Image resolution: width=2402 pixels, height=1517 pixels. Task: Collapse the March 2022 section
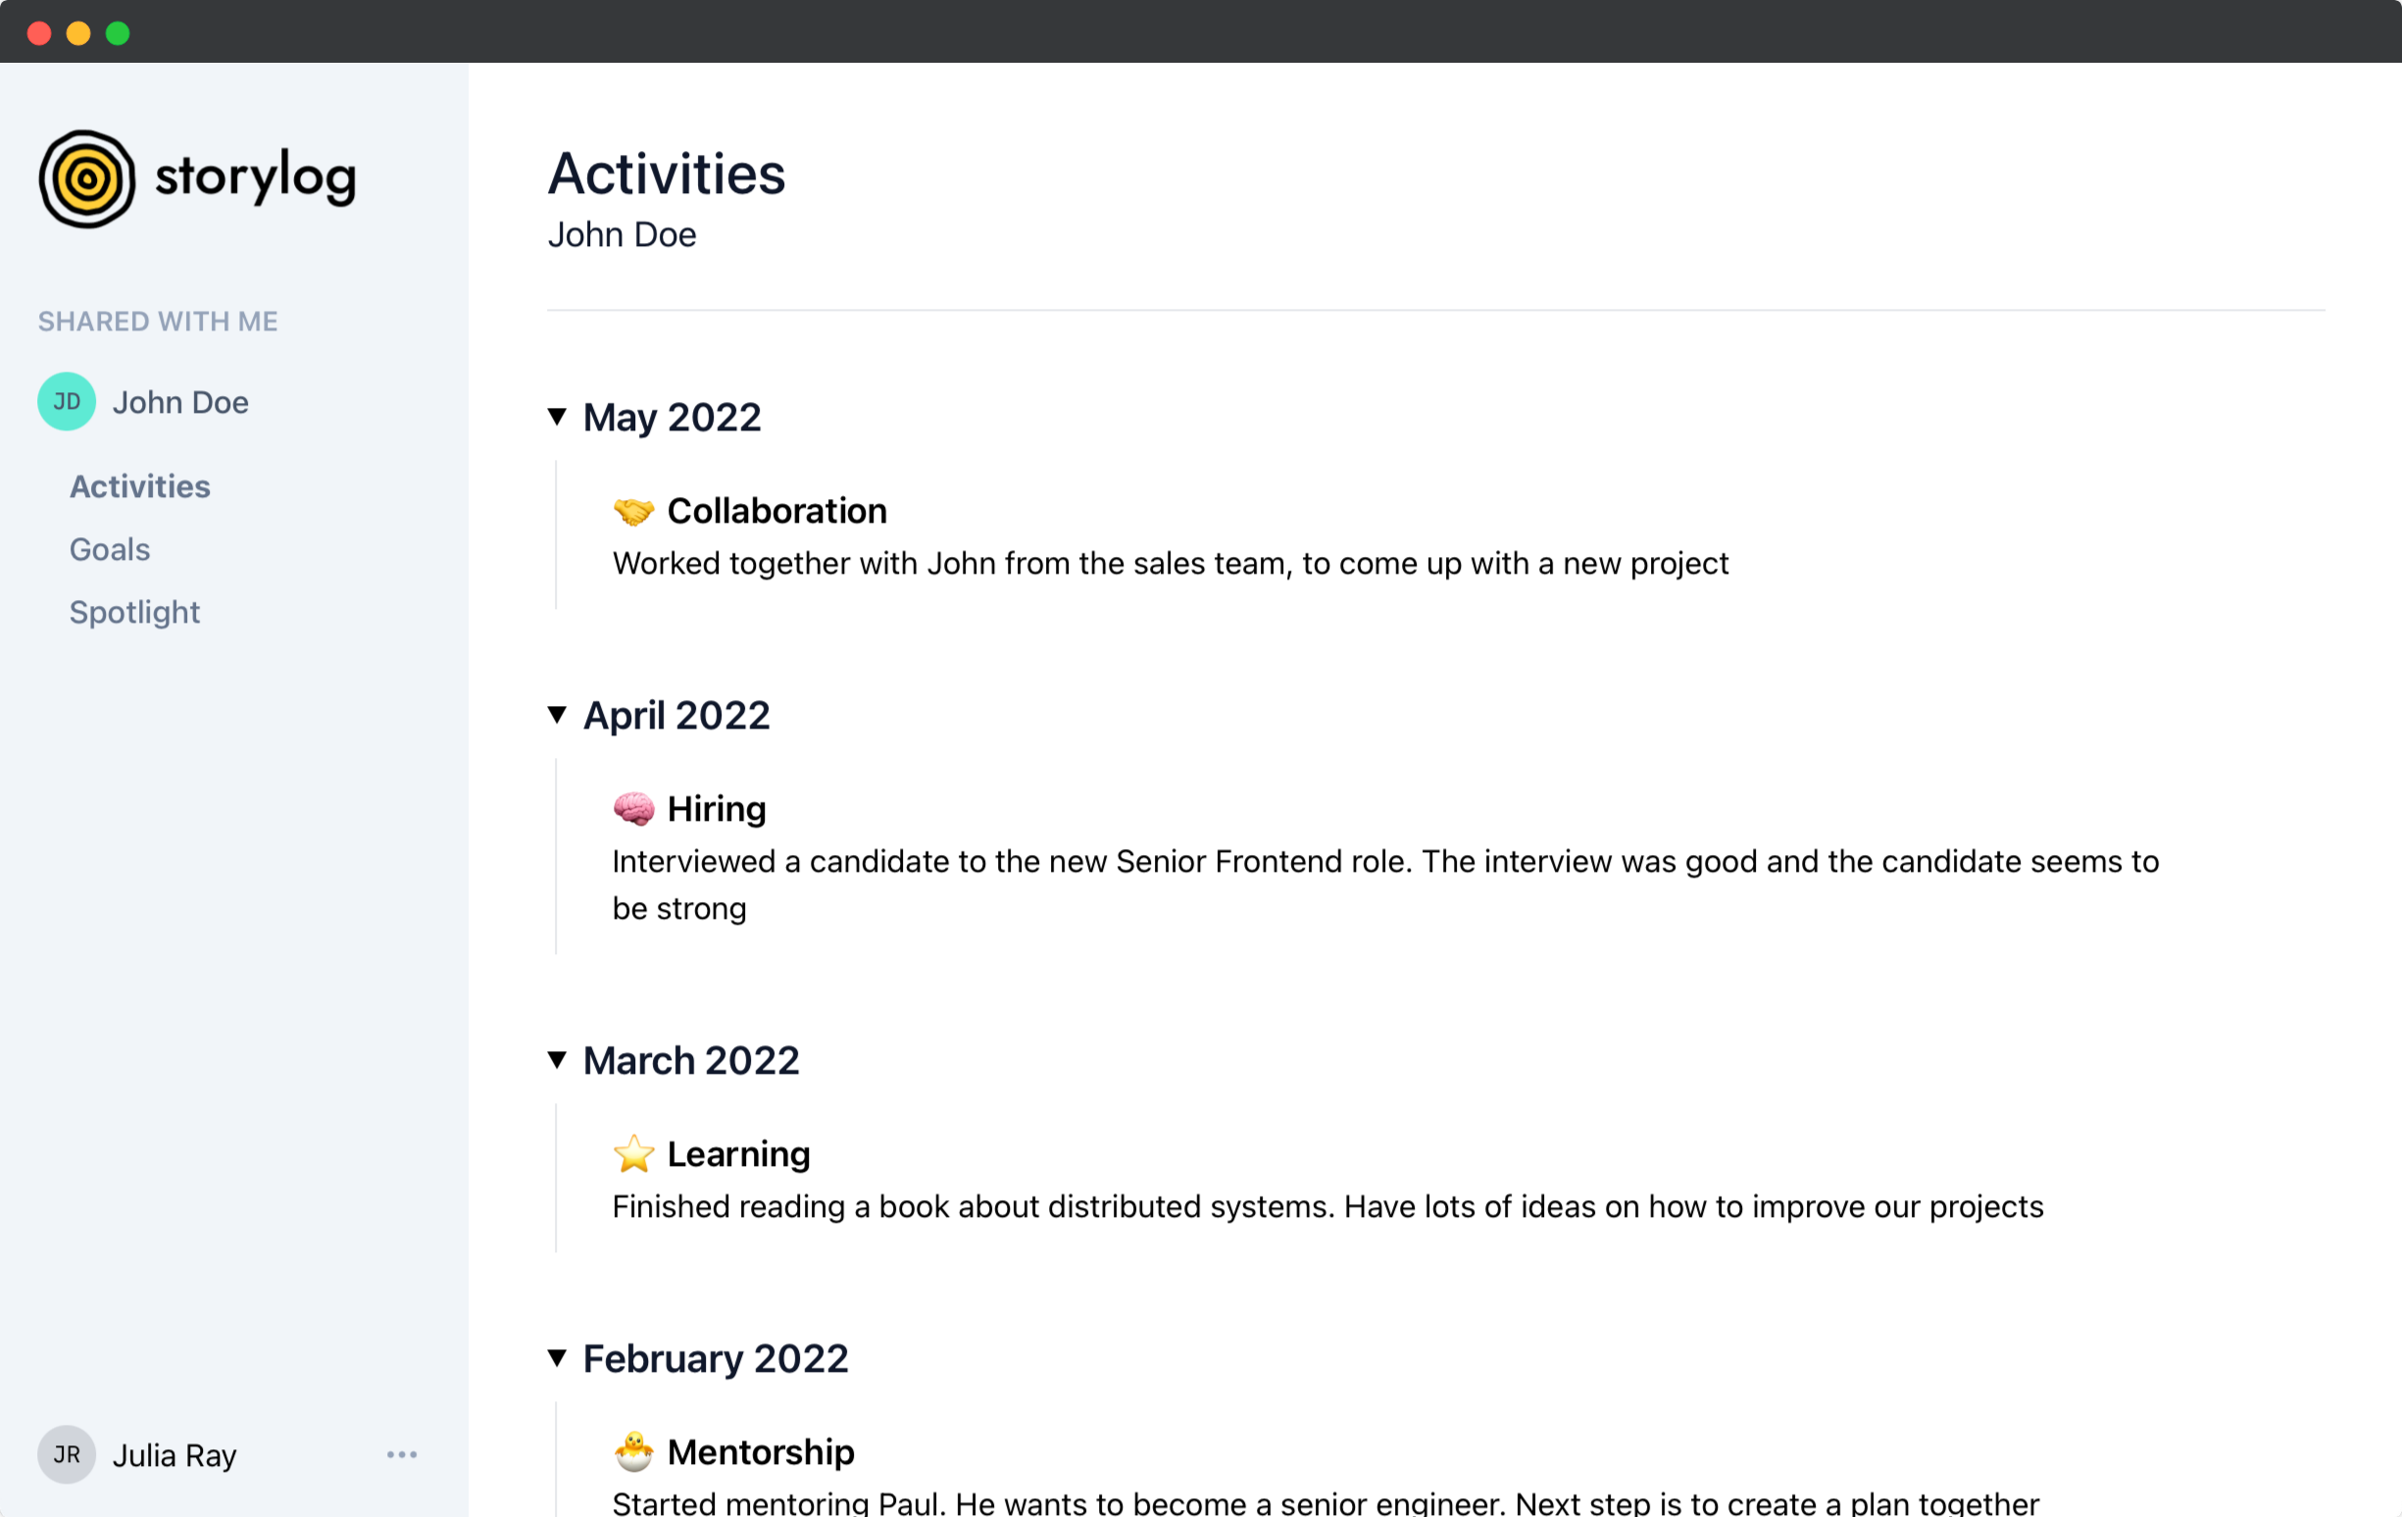558,1059
